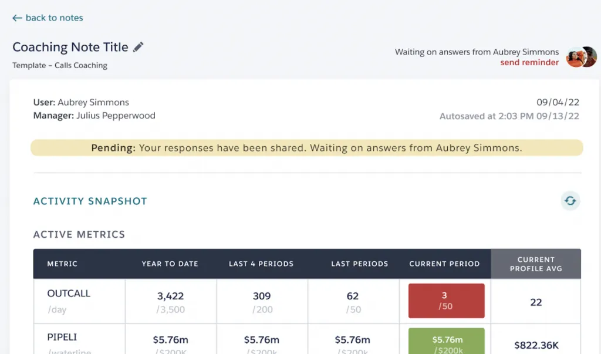The height and width of the screenshot is (354, 601).
Task: Select the Coaching Note Title heading
Action: tap(70, 47)
